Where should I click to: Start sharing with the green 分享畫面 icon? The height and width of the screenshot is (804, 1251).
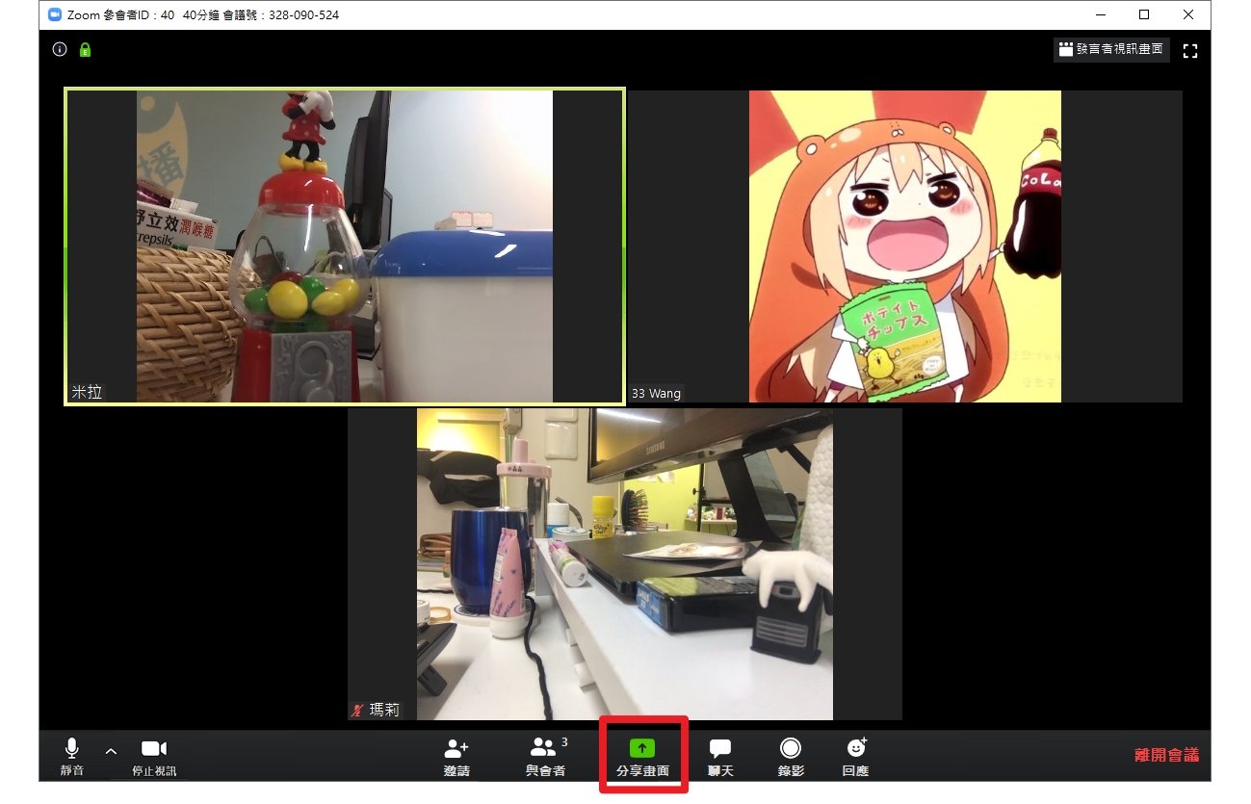642,747
